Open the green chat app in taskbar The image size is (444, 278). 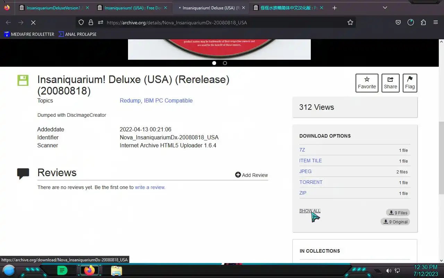click(62, 270)
